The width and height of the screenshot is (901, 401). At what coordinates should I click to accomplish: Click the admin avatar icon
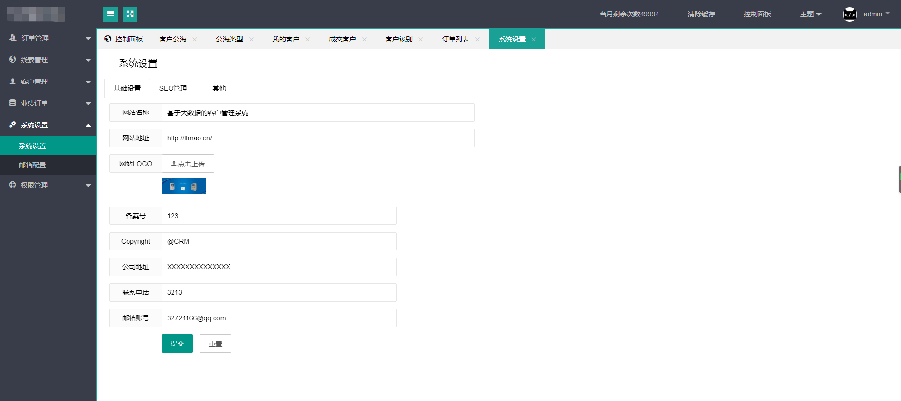point(849,14)
